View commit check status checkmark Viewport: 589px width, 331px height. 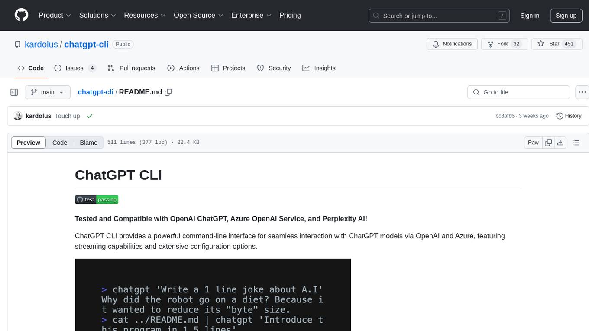[x=90, y=116]
